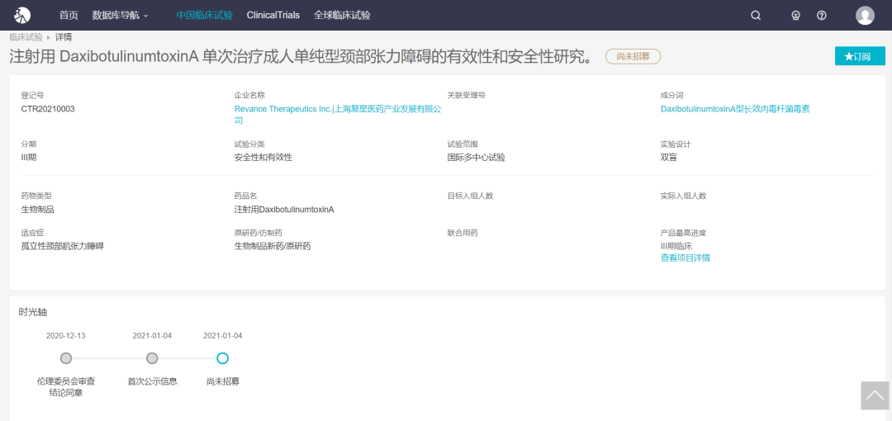
Task: Select the highlighted 尚未招募 timeline node
Action: point(222,358)
